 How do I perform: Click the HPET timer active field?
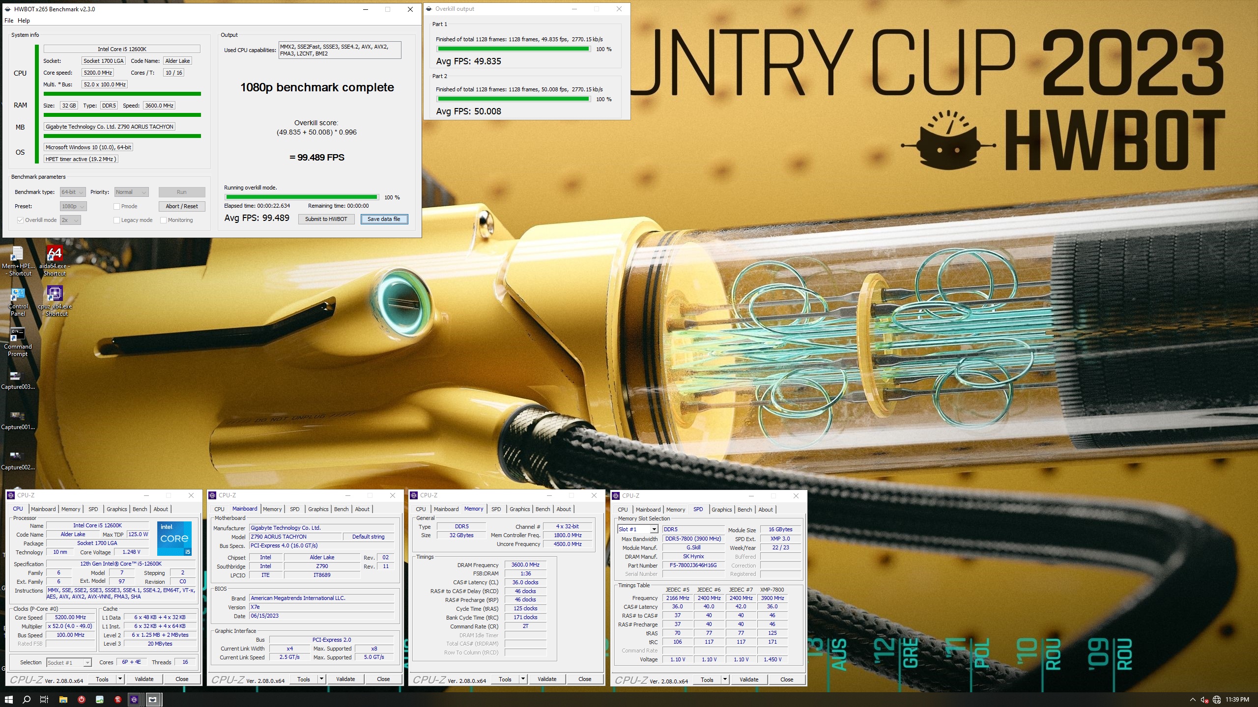(x=81, y=159)
